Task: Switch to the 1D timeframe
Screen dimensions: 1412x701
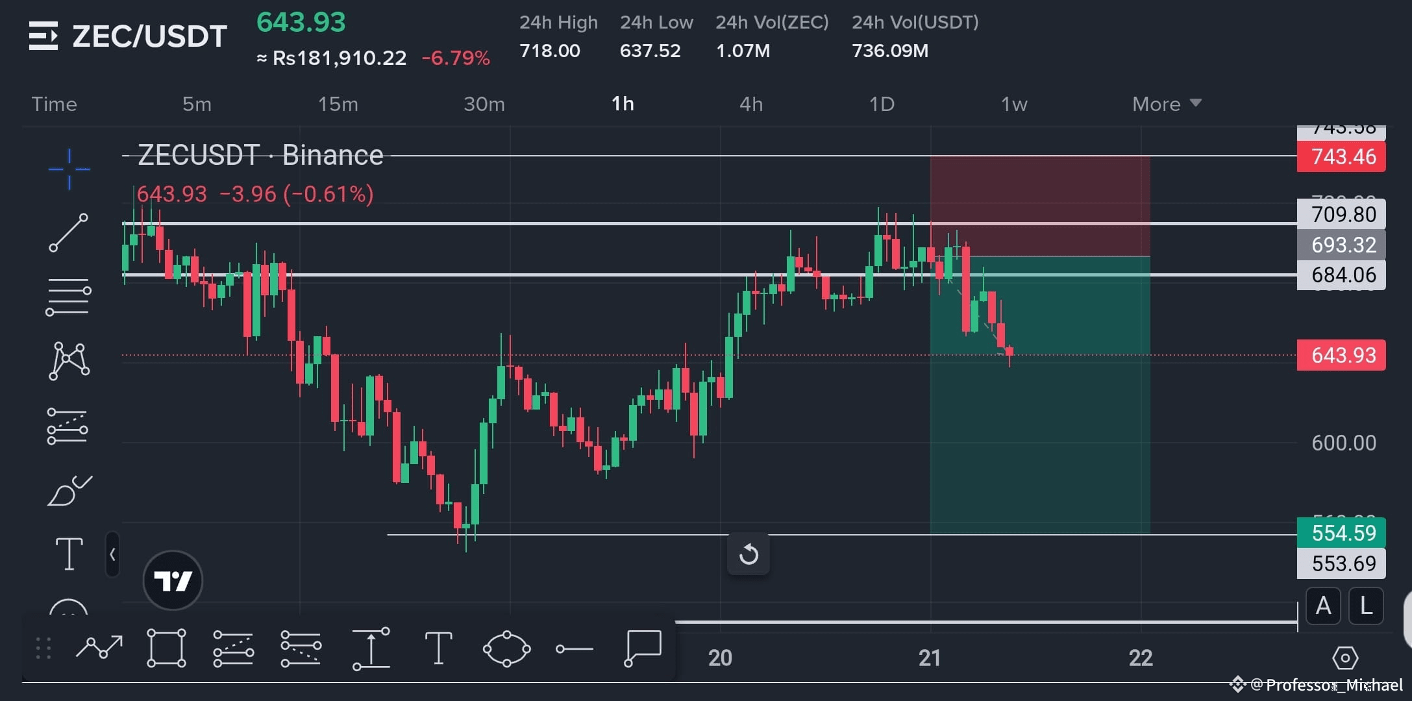Action: click(882, 104)
